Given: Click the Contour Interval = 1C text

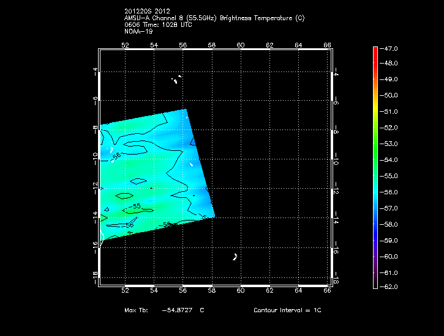Looking at the screenshot, I should coord(287,310).
